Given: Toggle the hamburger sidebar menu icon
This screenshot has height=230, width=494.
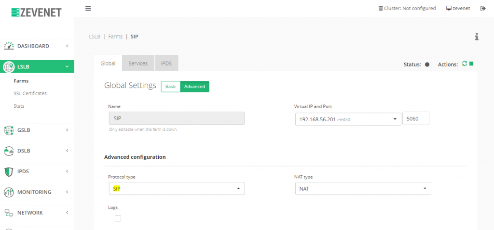Looking at the screenshot, I should pos(88,9).
